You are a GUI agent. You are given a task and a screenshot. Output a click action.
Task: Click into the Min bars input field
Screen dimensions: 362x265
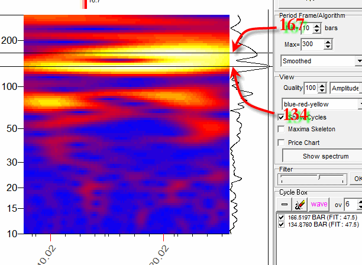point(307,28)
